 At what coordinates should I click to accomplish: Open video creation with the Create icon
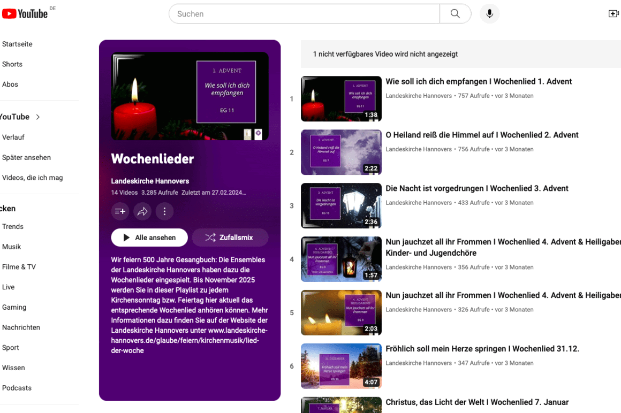[x=614, y=13]
